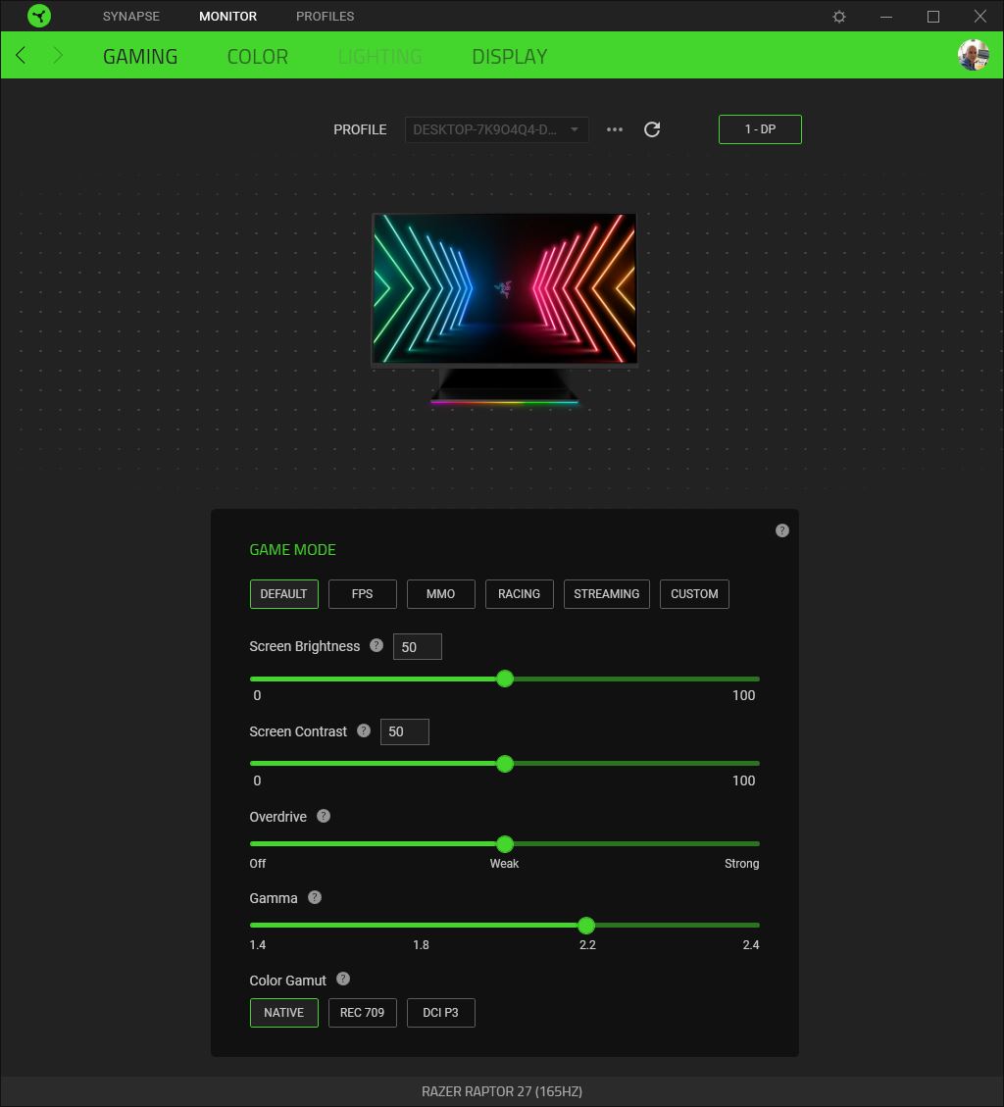Click the Razer Synapse logo icon
Viewport: 1004px width, 1107px height.
39,16
